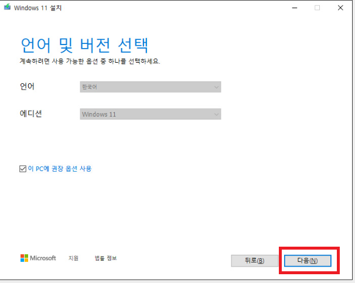Click the '이 PC에 권장 옵션 사용' label text
Viewport: 355px width, 283px height.
(x=60, y=169)
